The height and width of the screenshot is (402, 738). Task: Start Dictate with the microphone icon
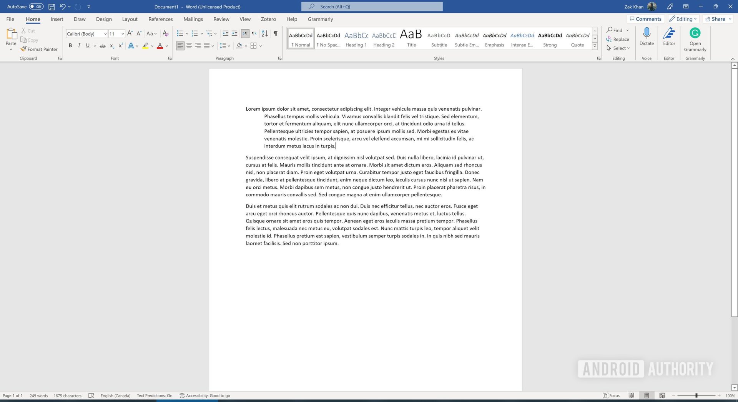647,37
